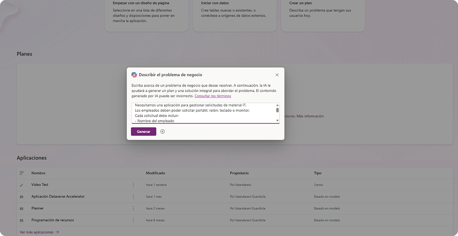Open the Consultar los términos link
This screenshot has height=236, width=458.
[x=212, y=96]
